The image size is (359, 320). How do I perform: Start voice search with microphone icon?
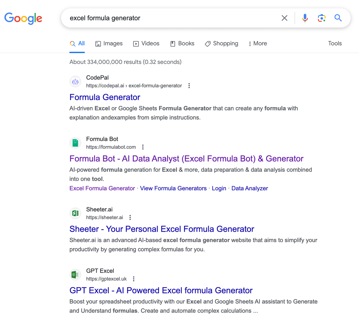(305, 18)
